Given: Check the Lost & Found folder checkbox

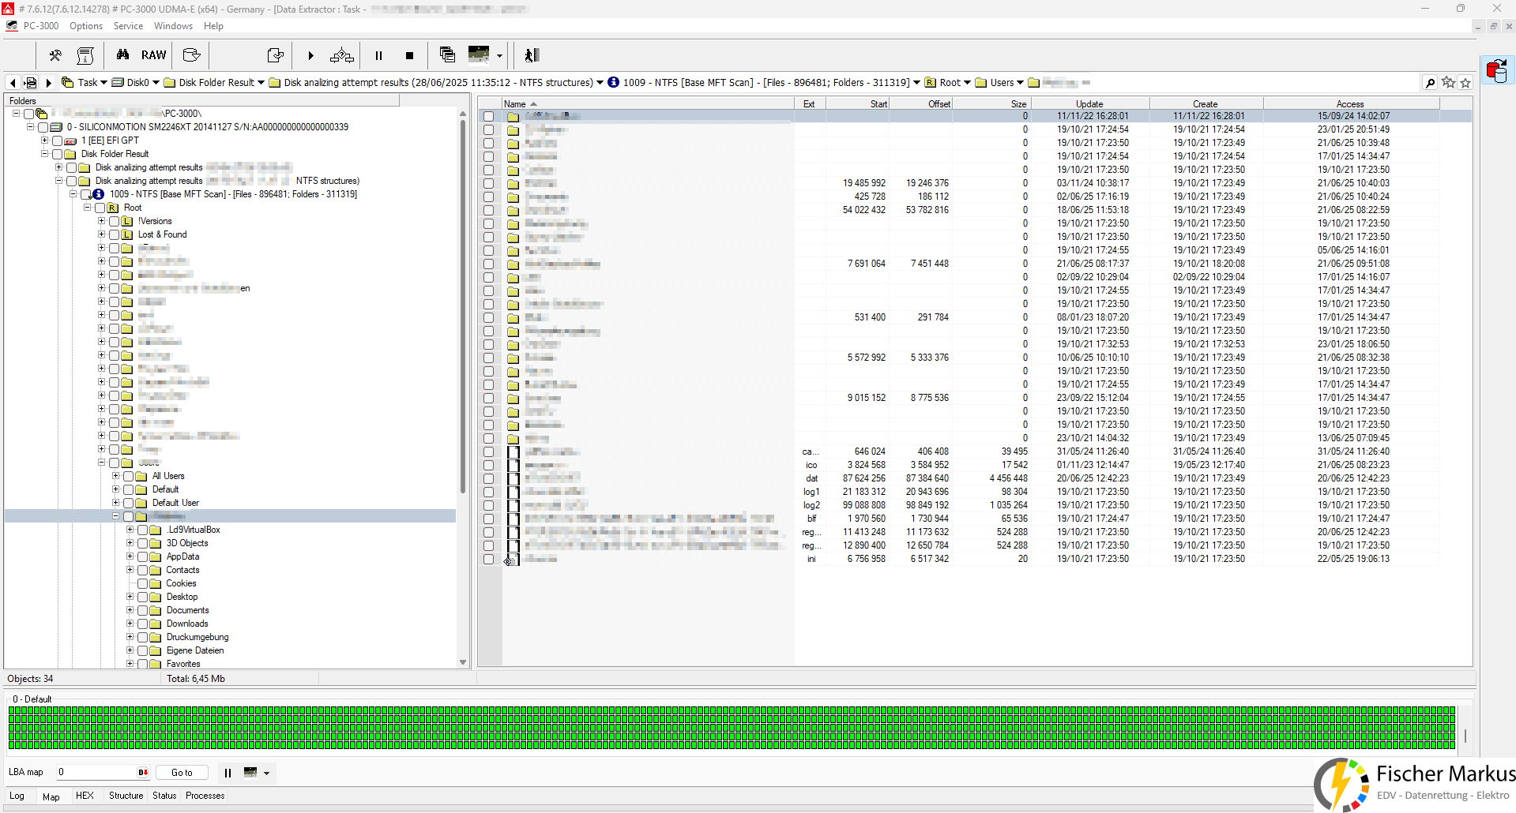Looking at the screenshot, I should [114, 234].
